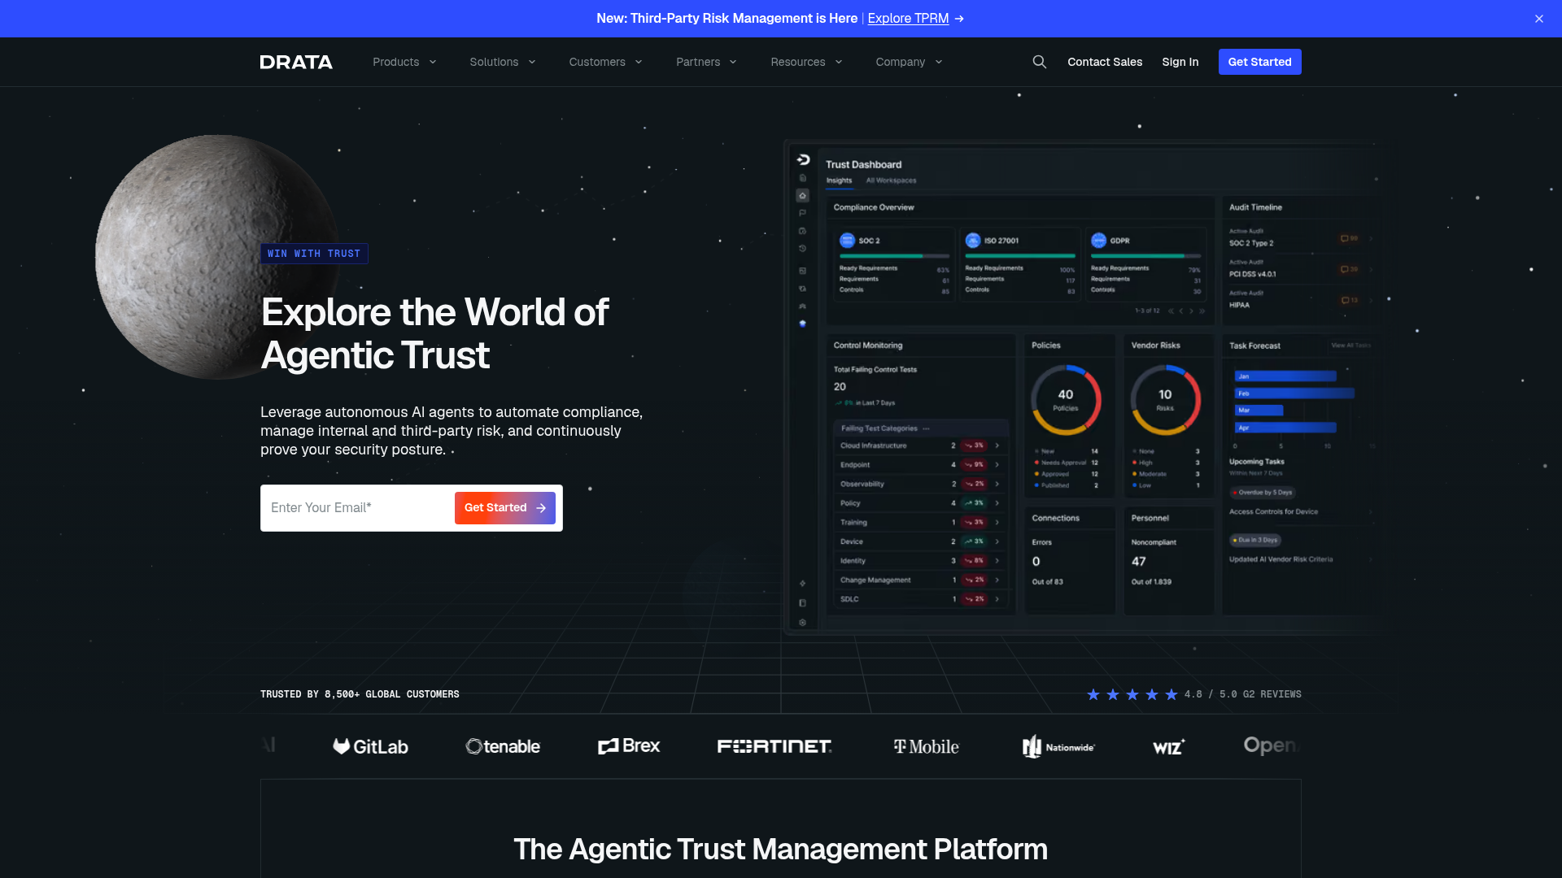
Task: Open Contact Sales
Action: pos(1105,62)
